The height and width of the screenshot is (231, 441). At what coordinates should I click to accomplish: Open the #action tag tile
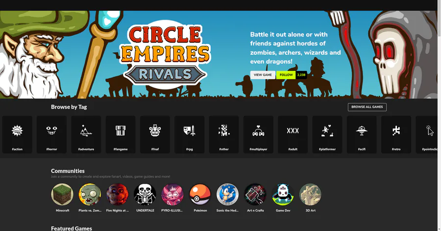[x=17, y=135]
